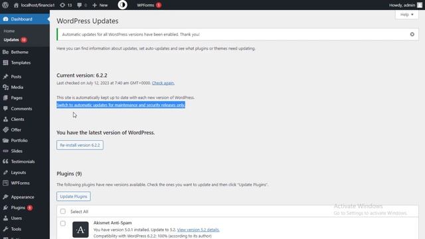
Task: Click the Testimonials quote icon
Action: [6, 161]
